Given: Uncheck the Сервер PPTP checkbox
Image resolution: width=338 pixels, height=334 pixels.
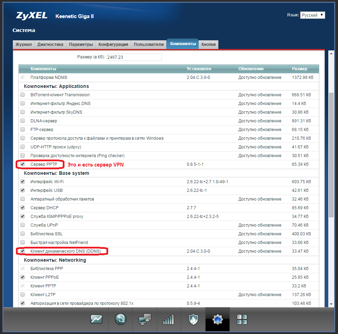Looking at the screenshot, I should click(23, 164).
